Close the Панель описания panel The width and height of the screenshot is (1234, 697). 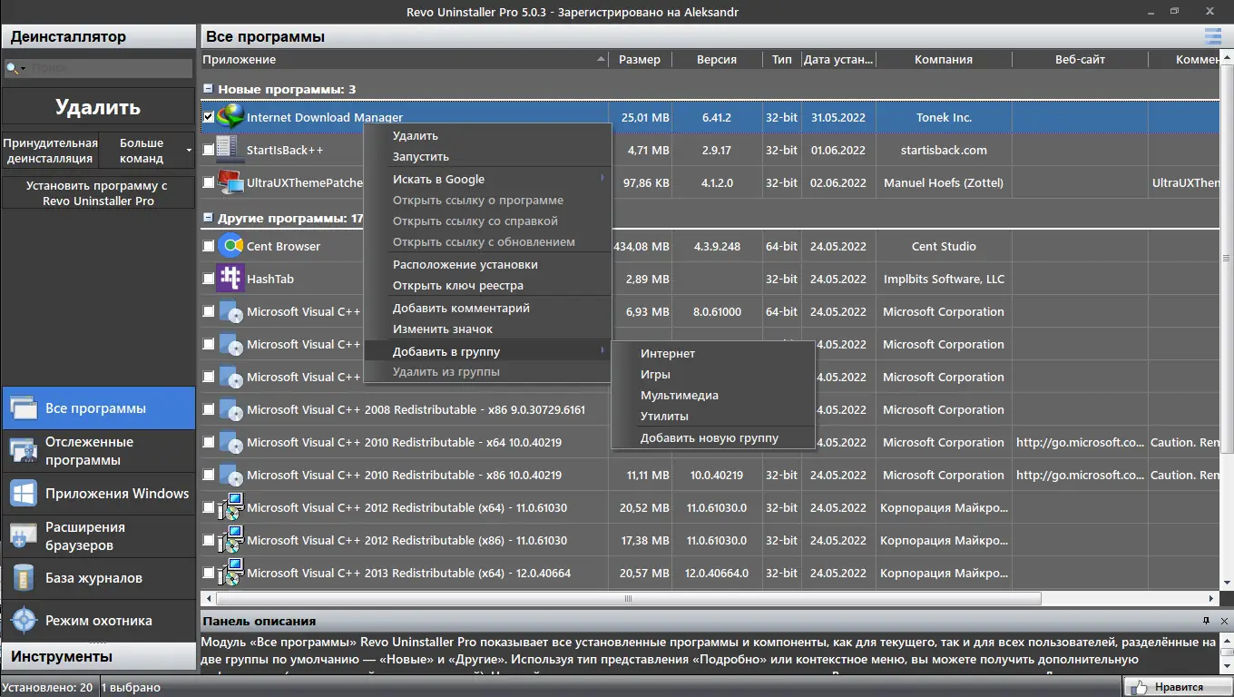(x=1225, y=621)
